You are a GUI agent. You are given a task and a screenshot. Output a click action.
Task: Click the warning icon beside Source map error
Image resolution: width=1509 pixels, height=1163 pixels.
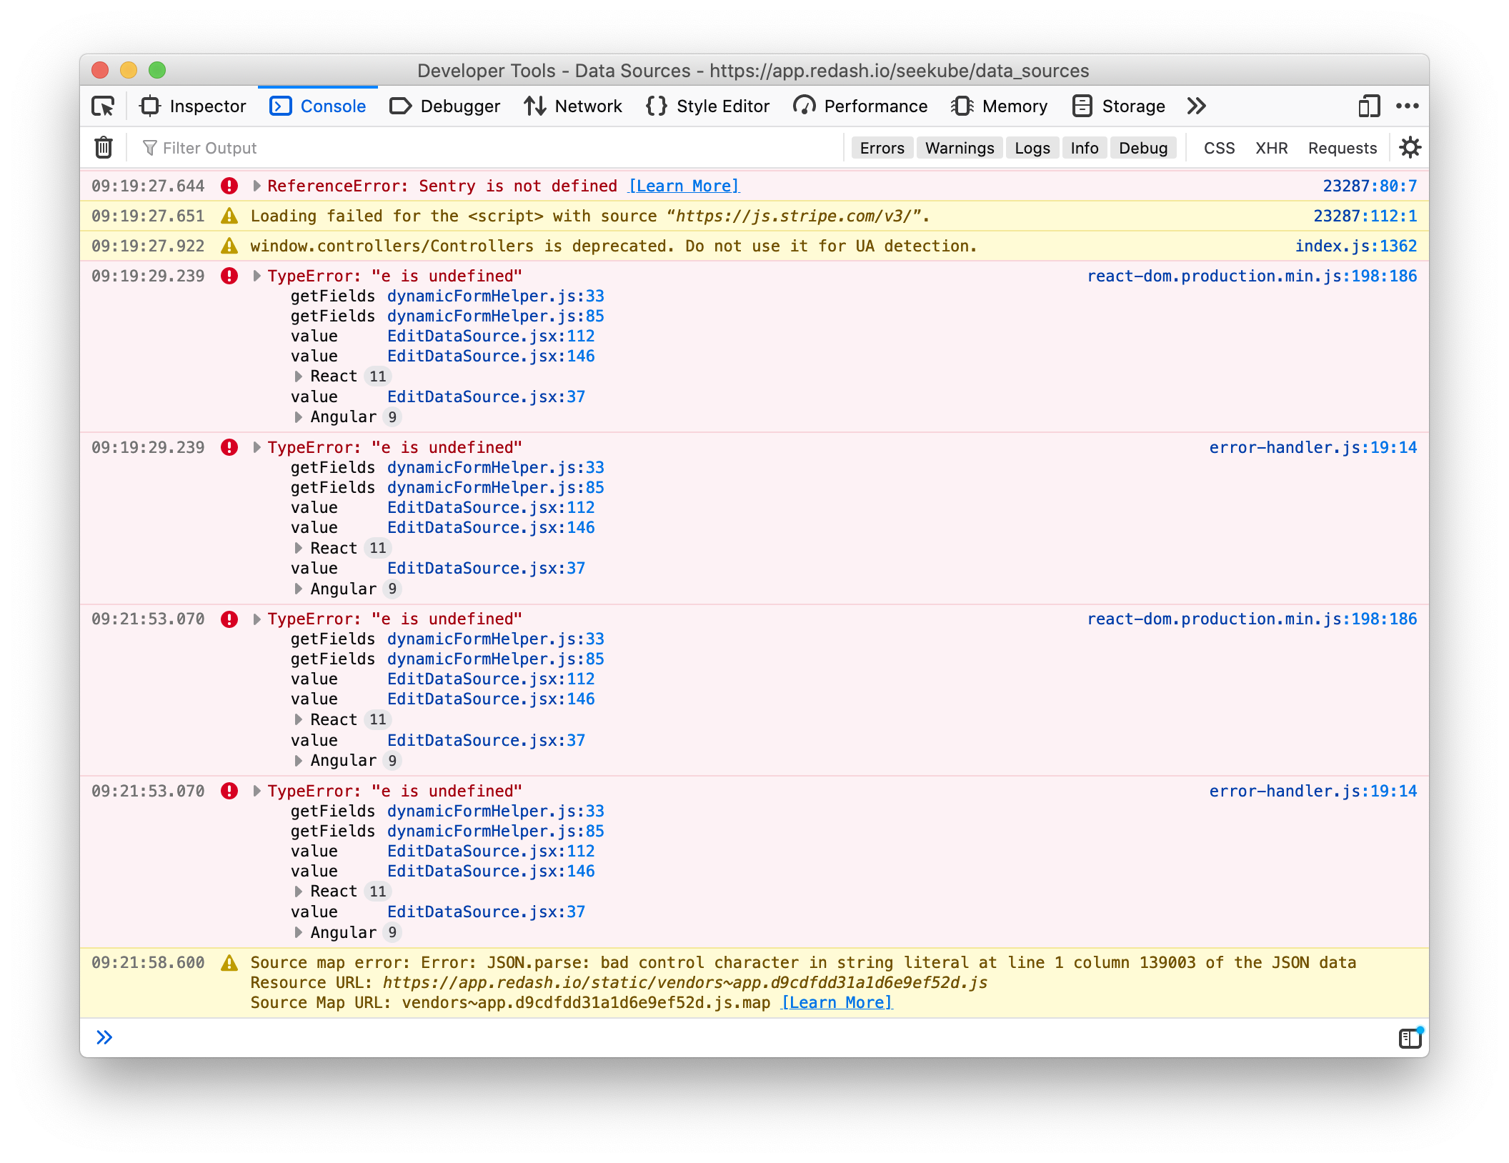(229, 963)
